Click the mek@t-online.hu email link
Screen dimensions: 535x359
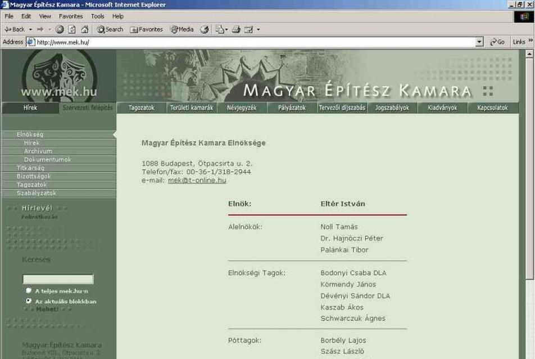tap(197, 181)
